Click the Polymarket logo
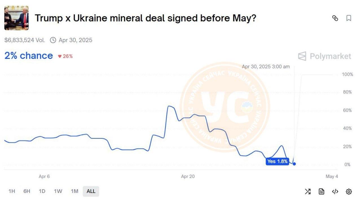 pos(325,56)
